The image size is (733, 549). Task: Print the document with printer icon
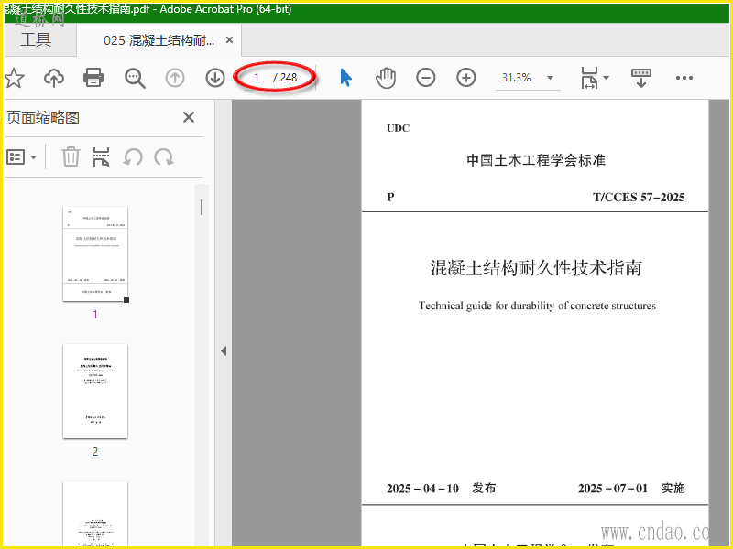93,78
